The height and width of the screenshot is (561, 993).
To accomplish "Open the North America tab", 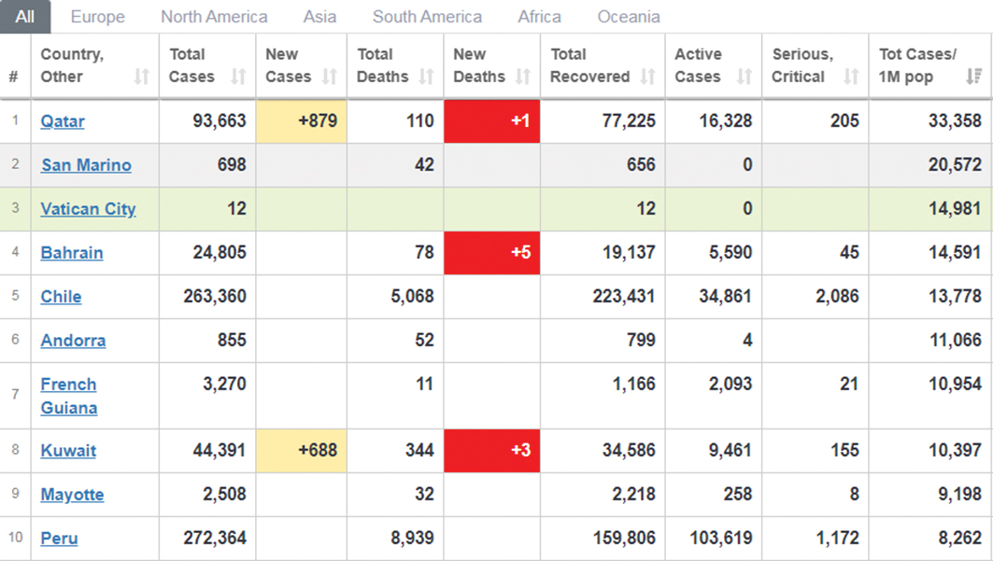I will pos(214,17).
